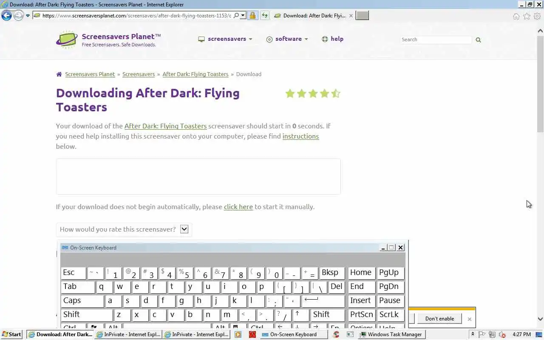Switch to first InPrivate Internet Explorer taskbar item
Image resolution: width=544 pixels, height=340 pixels.
[x=128, y=334]
